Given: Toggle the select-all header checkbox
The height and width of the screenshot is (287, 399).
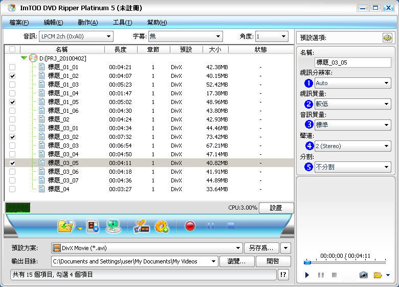Looking at the screenshot, I should pos(12,49).
